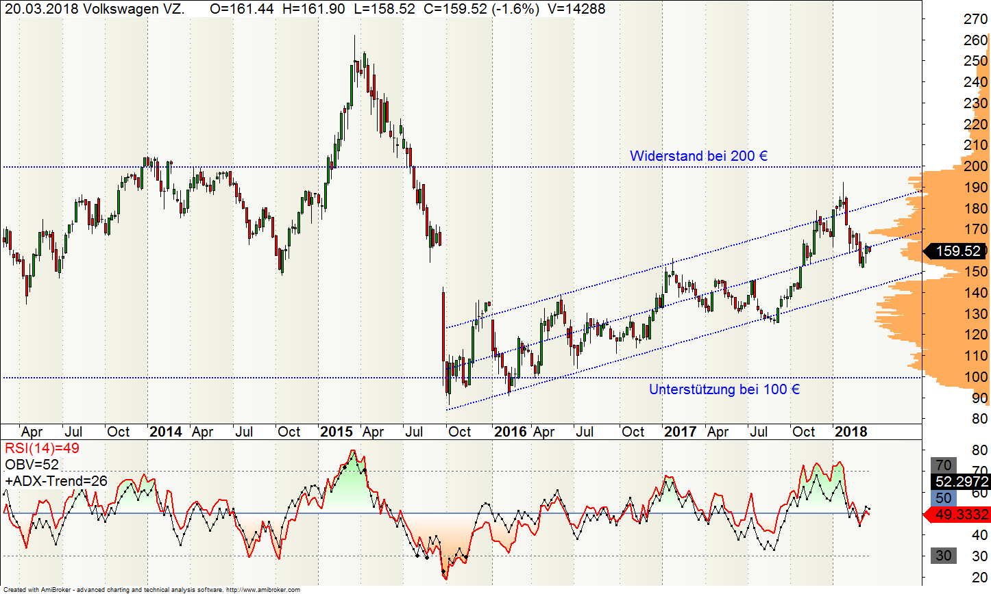Click the blue "50" midline level badge
991x594 pixels.
click(x=944, y=498)
